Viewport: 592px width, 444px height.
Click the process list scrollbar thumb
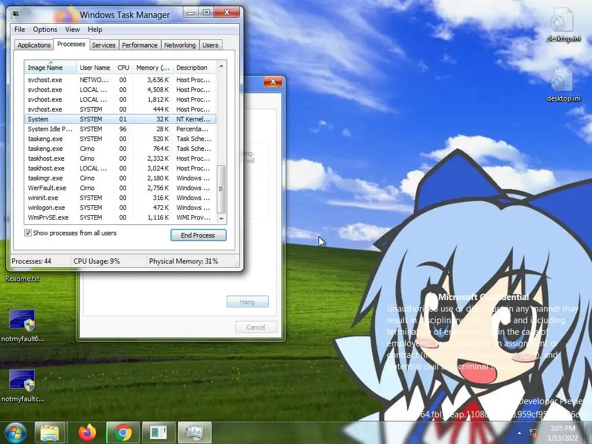point(221,189)
